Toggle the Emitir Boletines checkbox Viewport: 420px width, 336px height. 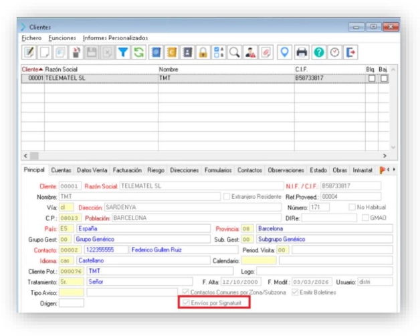tap(295, 292)
